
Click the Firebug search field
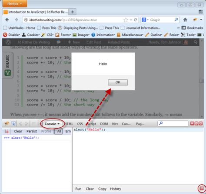click(173, 123)
